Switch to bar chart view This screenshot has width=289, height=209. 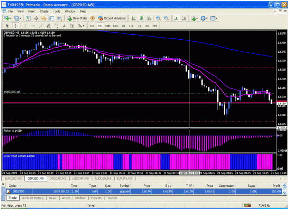[x=134, y=18]
